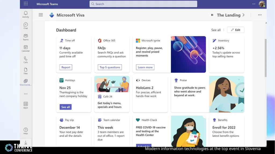Click the Pay slip card icon
The image size is (275, 154).
[61, 120]
